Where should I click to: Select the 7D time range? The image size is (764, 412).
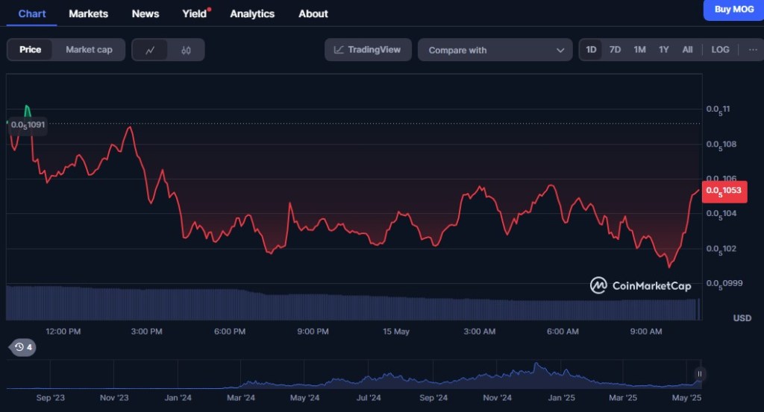point(615,50)
